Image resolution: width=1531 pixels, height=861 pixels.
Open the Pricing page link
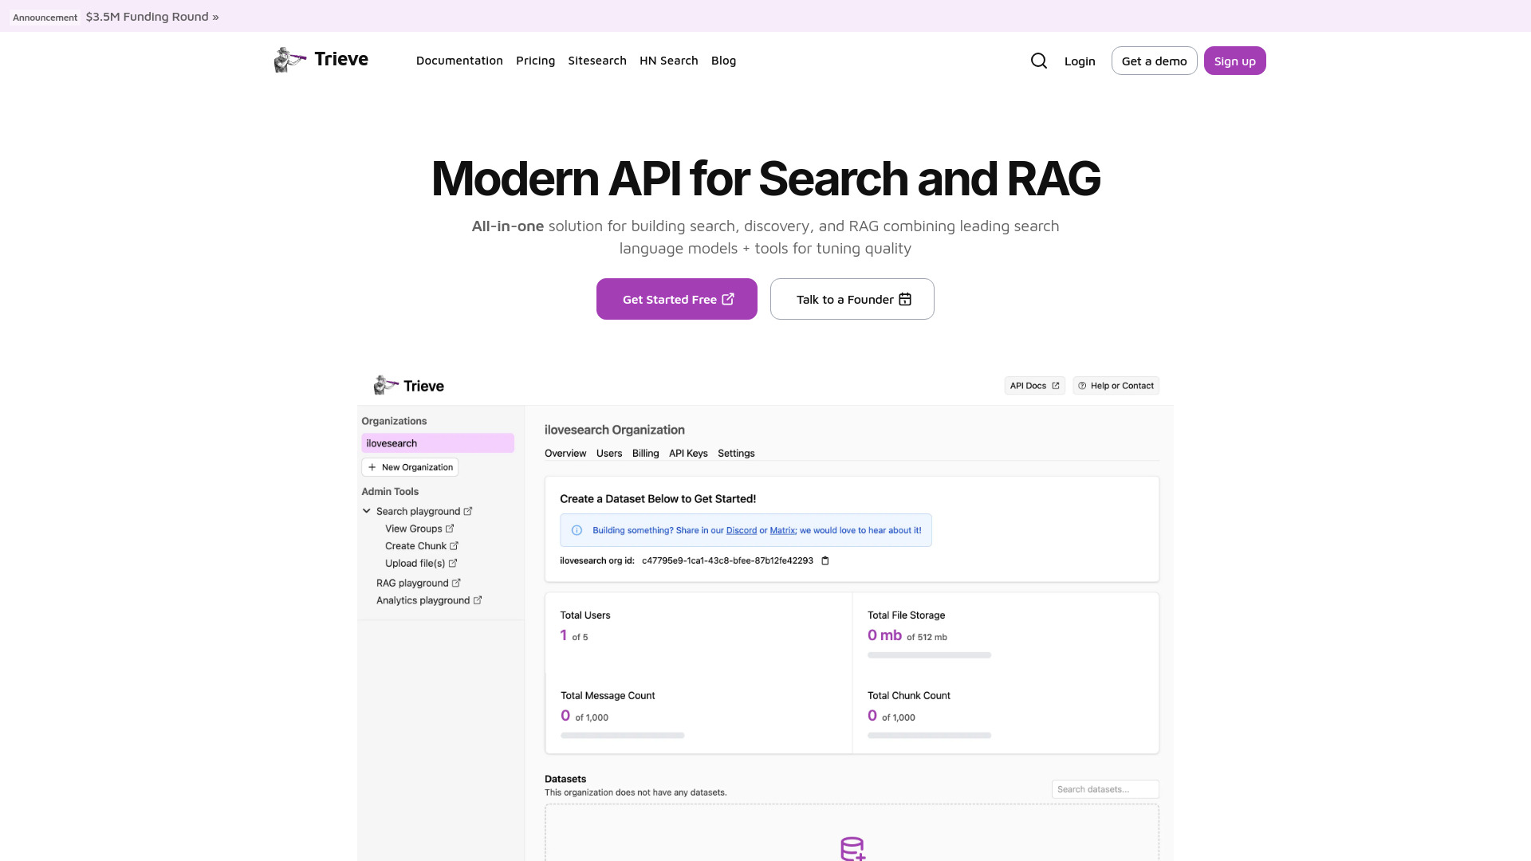tap(535, 60)
